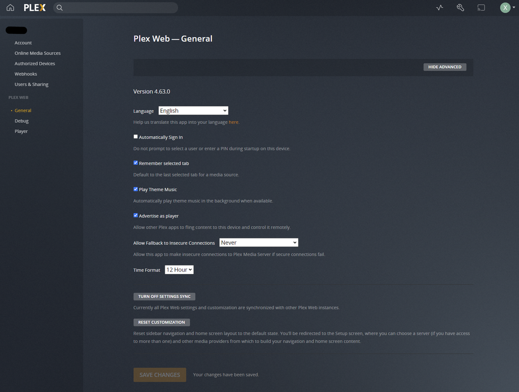
Task: Click 'Your changes have been saved.' message
Action: (x=226, y=374)
